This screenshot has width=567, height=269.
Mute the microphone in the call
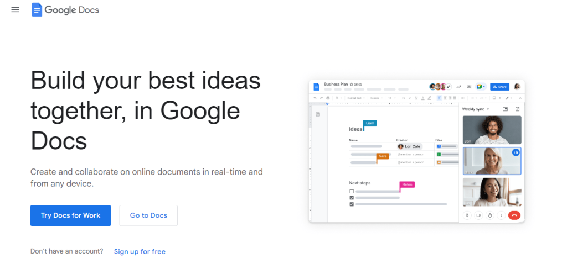click(467, 215)
